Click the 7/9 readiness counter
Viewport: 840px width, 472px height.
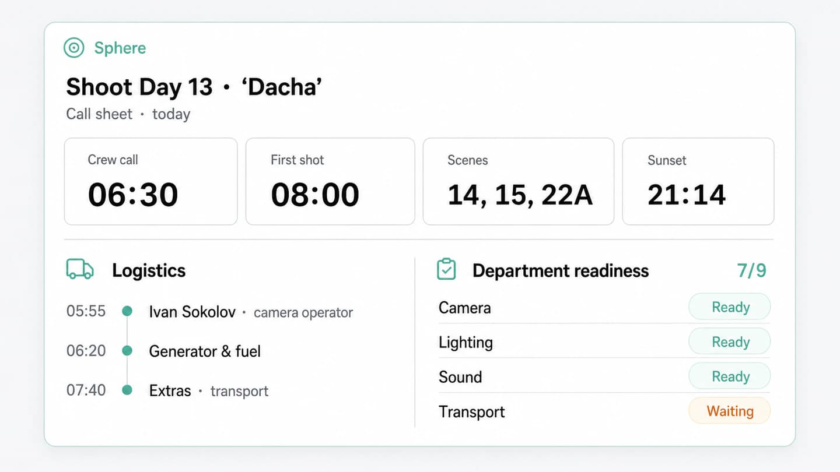(751, 270)
